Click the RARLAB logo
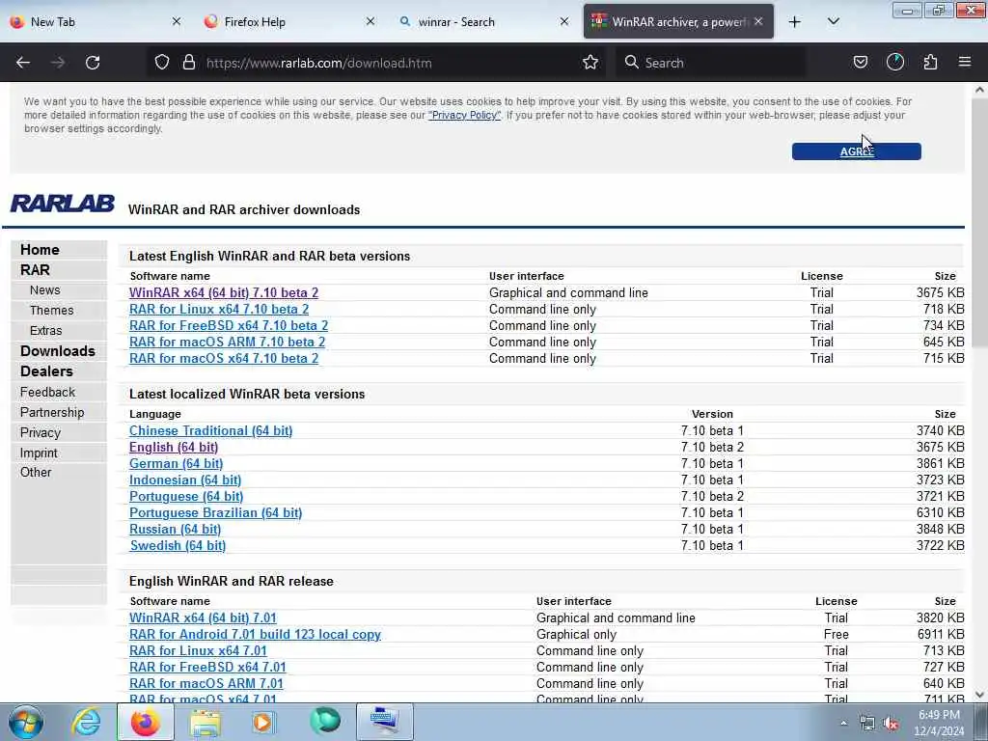Image resolution: width=988 pixels, height=741 pixels. [63, 204]
